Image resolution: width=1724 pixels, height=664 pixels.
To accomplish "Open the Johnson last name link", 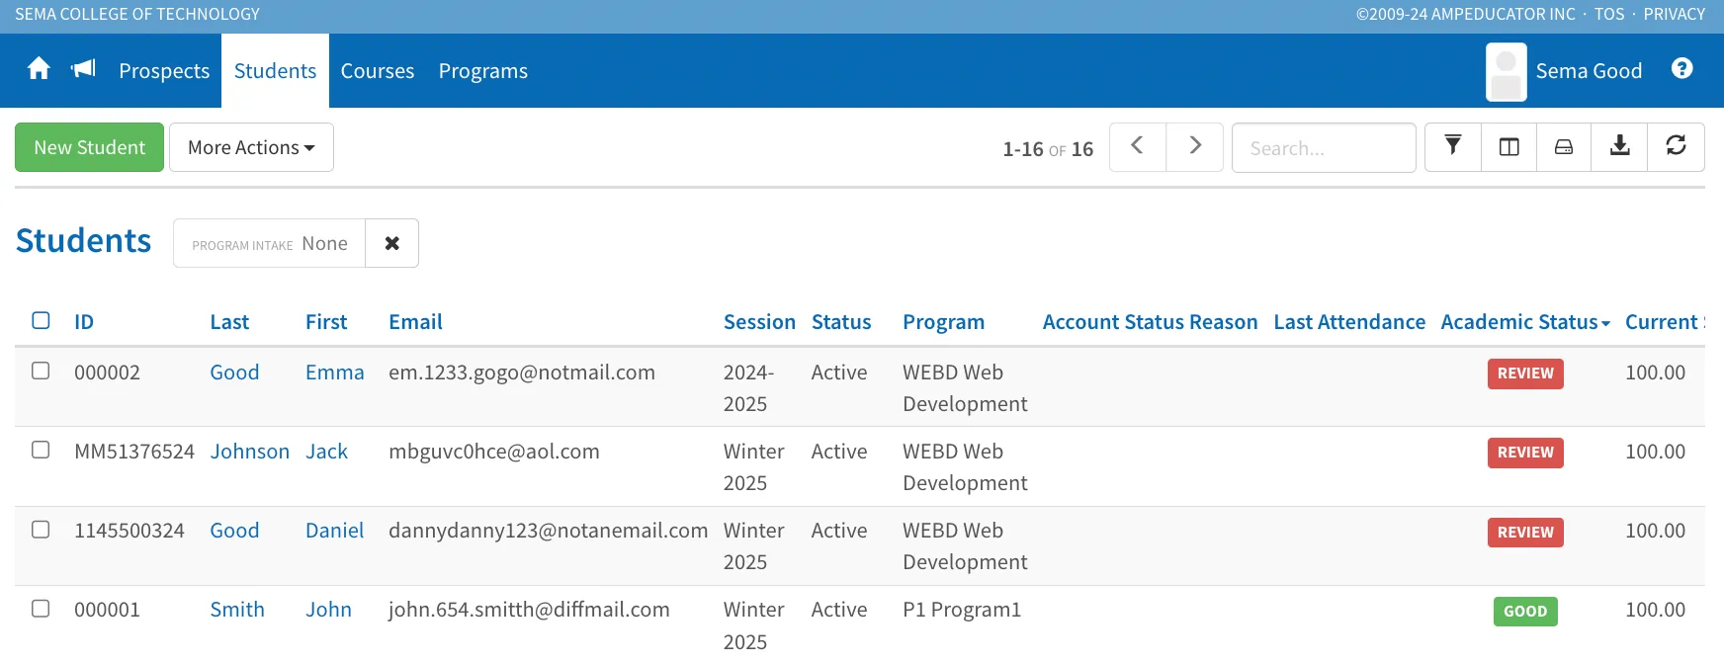I will (249, 452).
